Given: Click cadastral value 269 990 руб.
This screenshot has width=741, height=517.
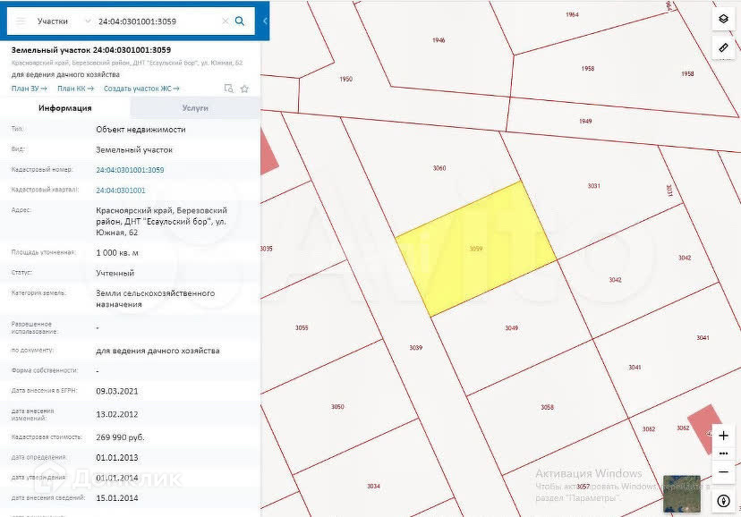Looking at the screenshot, I should point(120,437).
